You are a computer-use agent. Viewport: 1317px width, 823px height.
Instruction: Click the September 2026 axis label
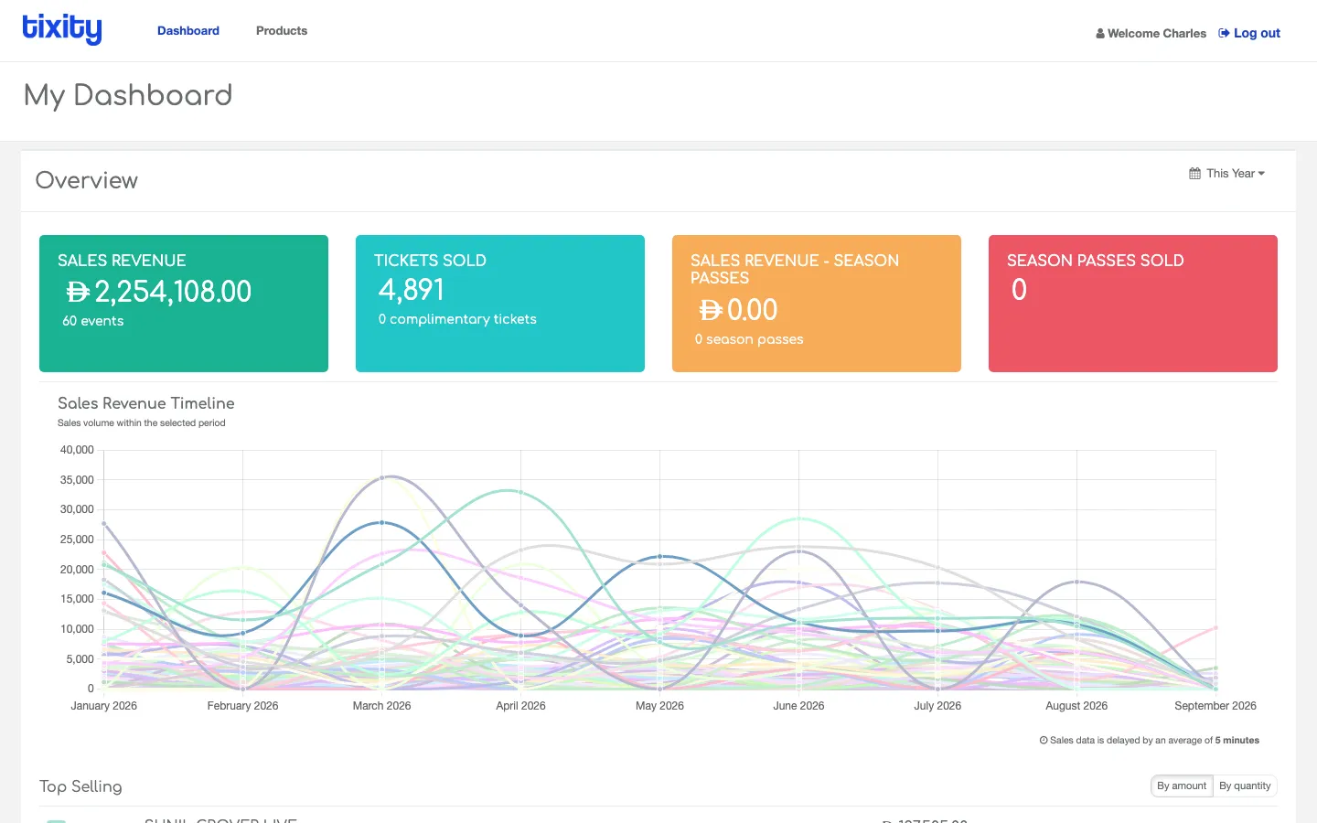(1215, 706)
